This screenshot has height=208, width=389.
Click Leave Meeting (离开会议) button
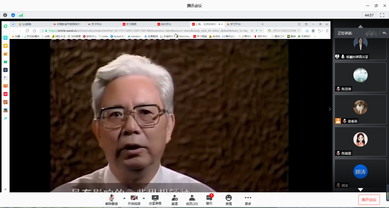pyautogui.click(x=369, y=200)
